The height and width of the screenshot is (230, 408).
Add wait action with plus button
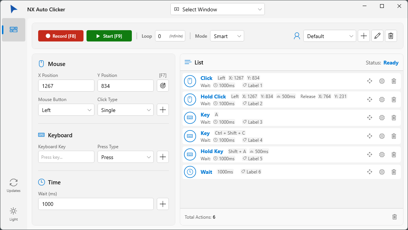coord(163,204)
